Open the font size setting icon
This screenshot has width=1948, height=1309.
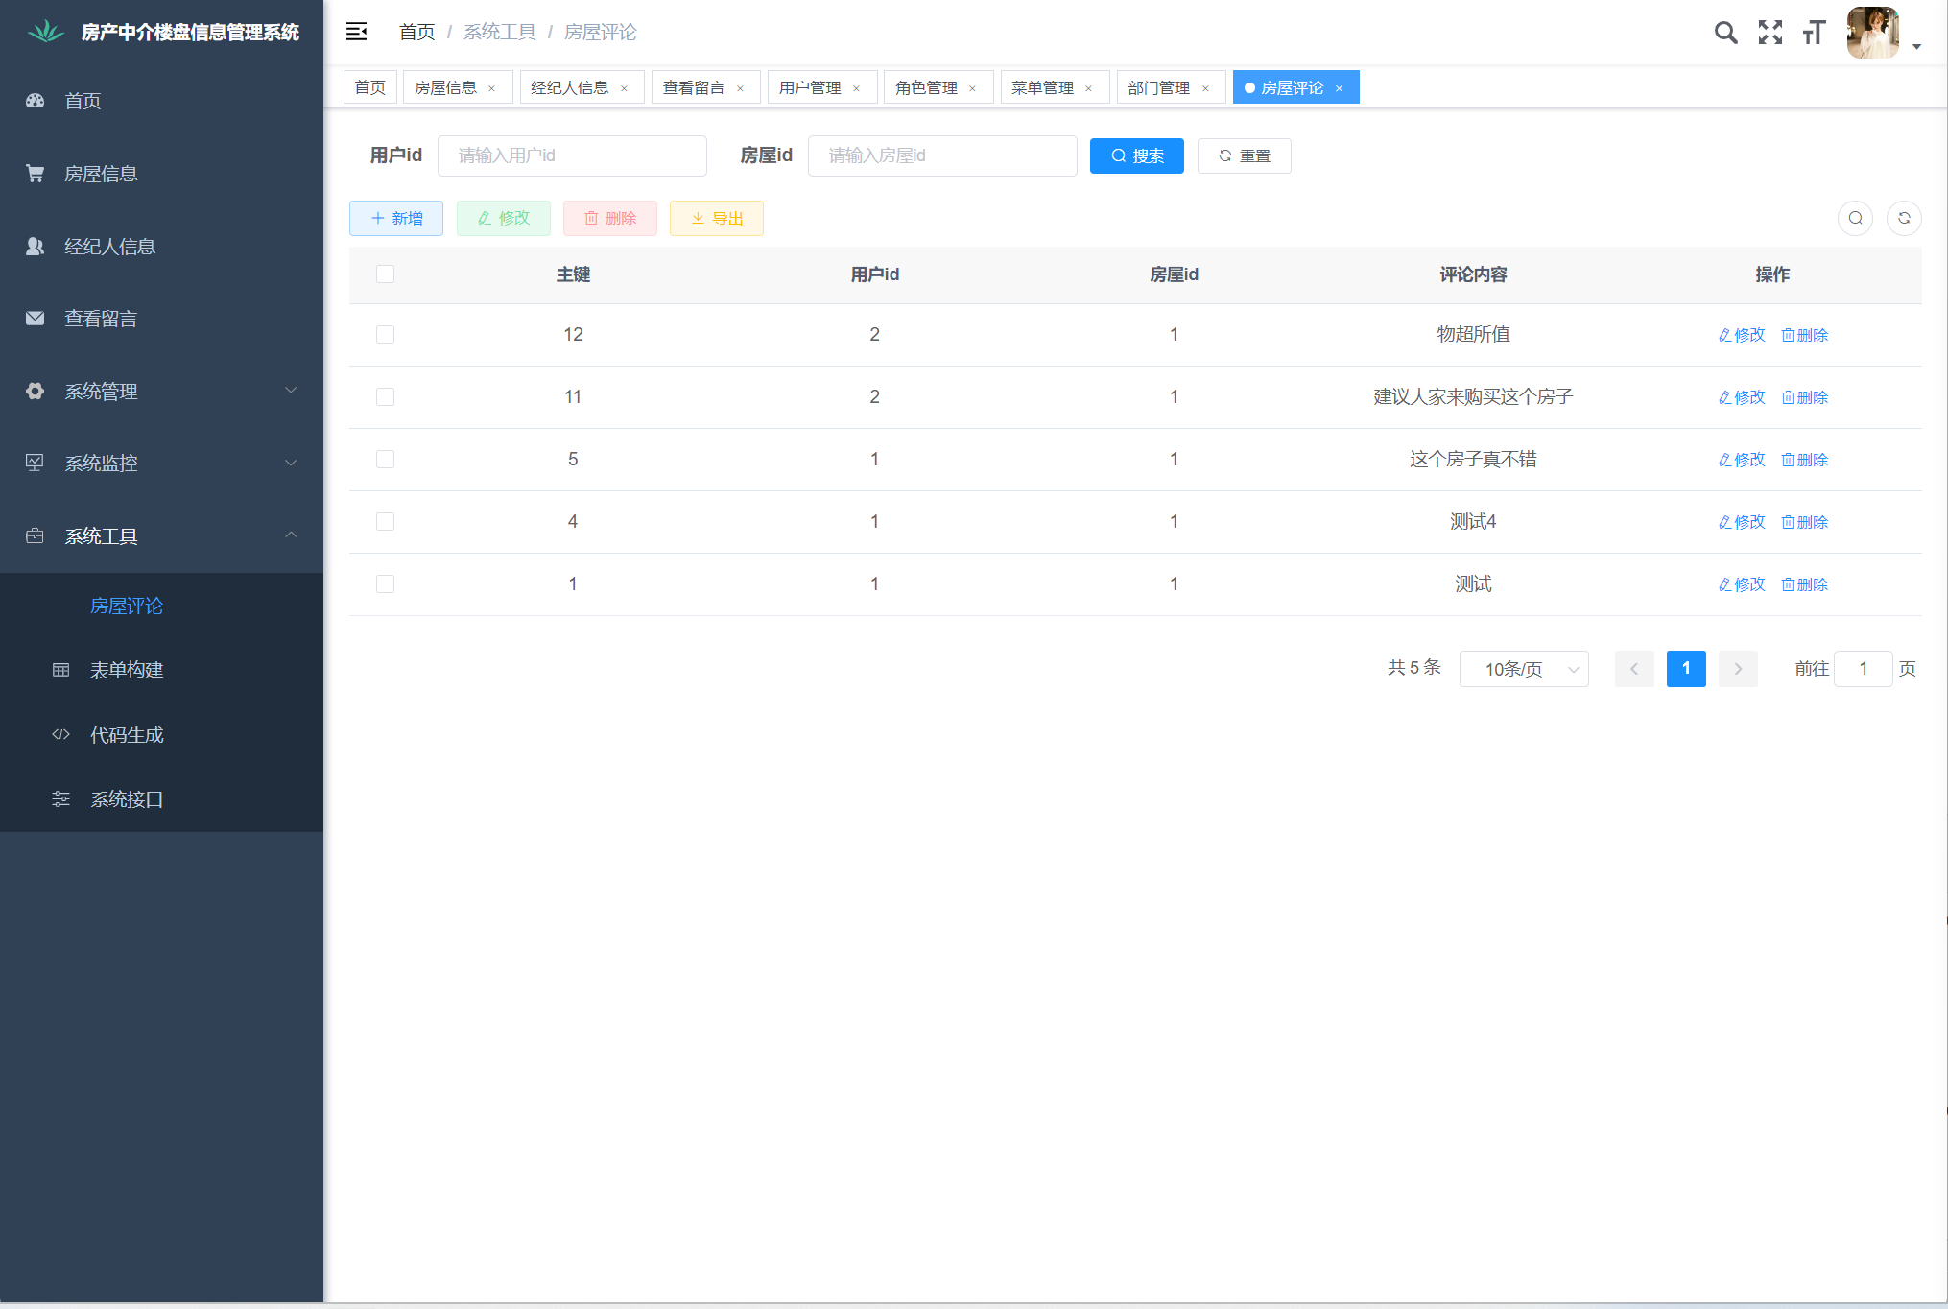(x=1813, y=33)
